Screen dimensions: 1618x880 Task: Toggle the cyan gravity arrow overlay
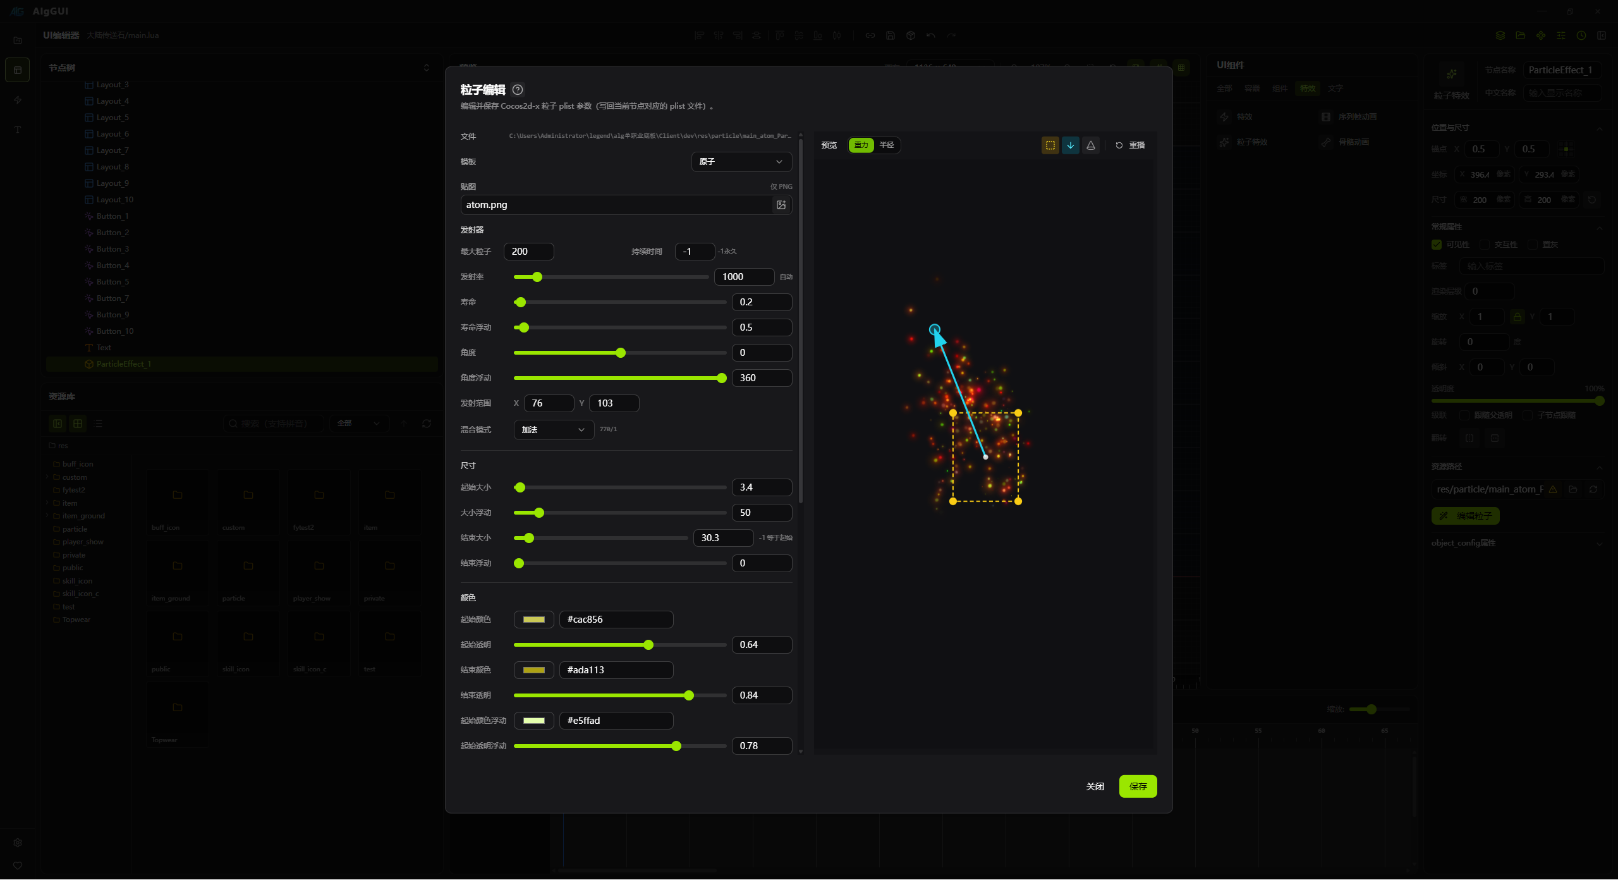(1070, 145)
